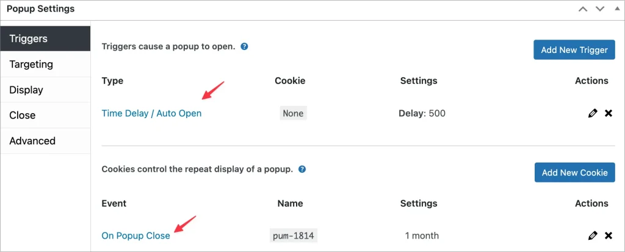The width and height of the screenshot is (625, 252).
Task: Edit the On Popup Close cookie
Action: [x=593, y=236]
